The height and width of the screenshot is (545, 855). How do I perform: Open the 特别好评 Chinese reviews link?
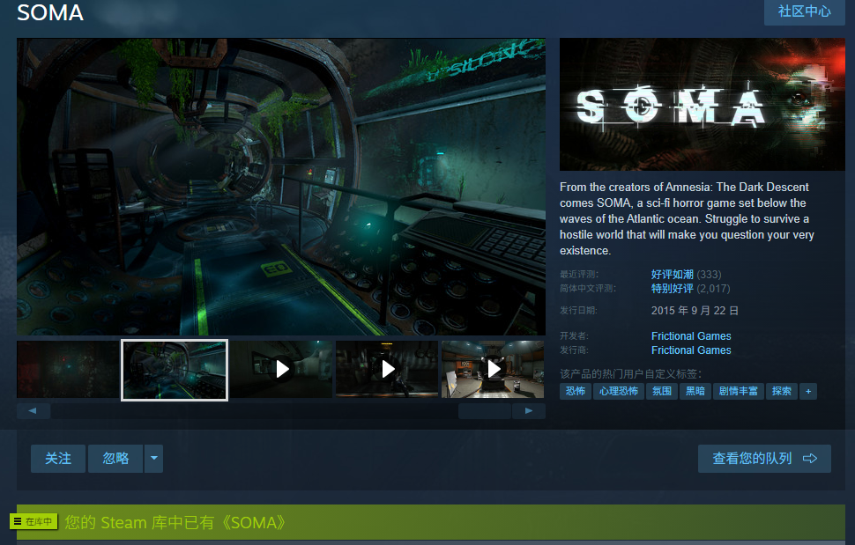673,289
